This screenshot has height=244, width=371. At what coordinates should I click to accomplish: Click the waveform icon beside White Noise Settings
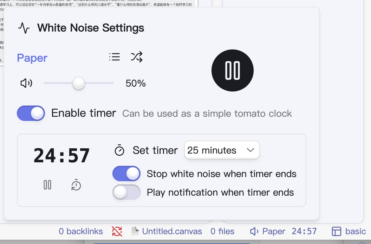tap(23, 28)
